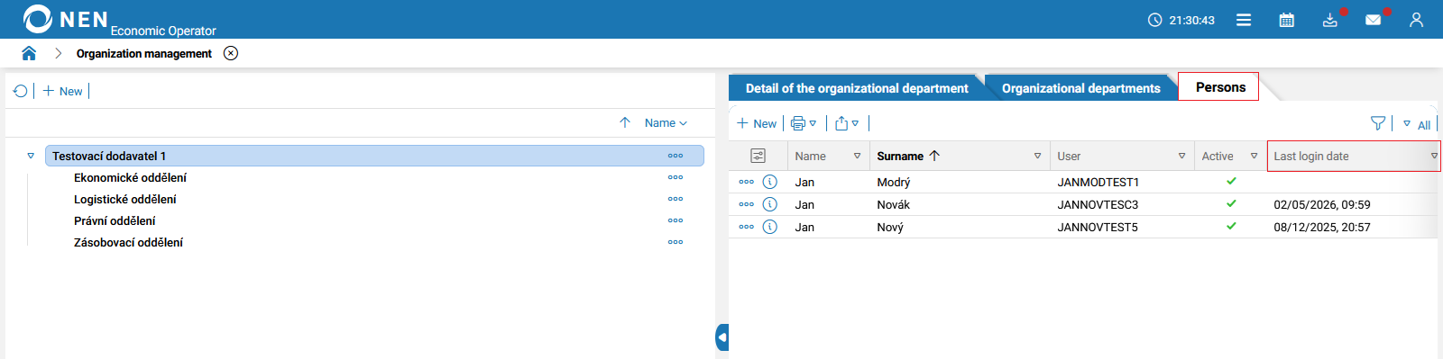The image size is (1443, 359).
Task: Open the Name sort dropdown
Action: [x=666, y=122]
